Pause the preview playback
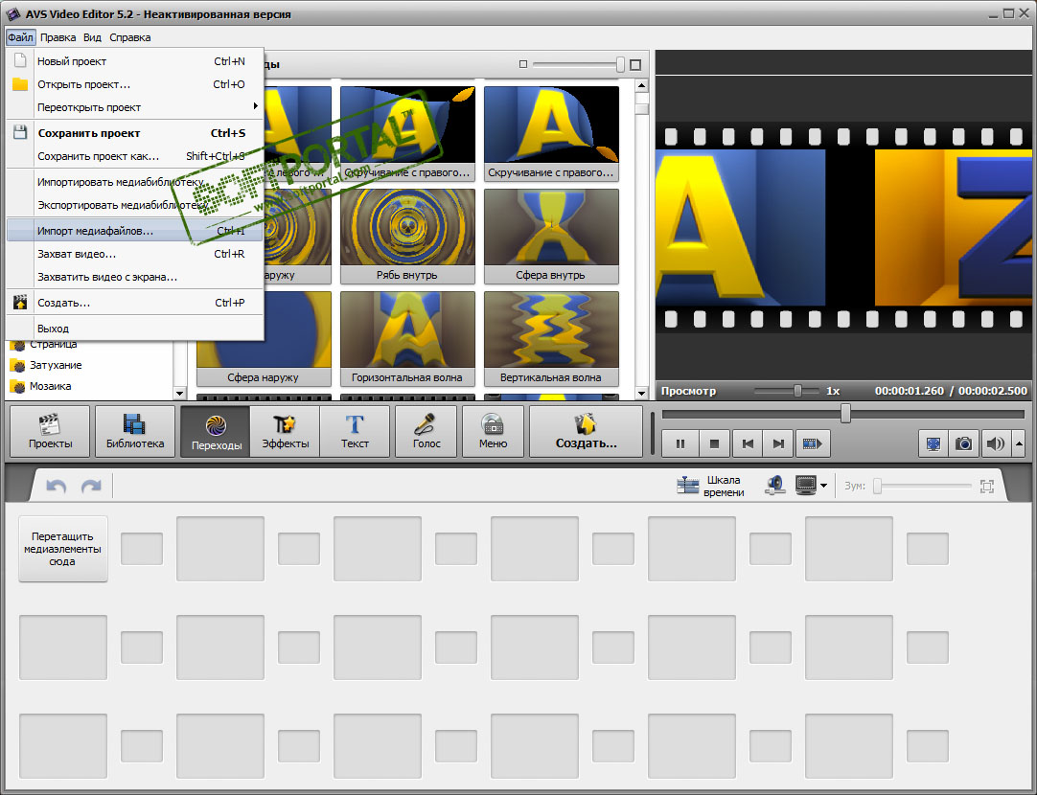1037x795 pixels. [x=680, y=443]
